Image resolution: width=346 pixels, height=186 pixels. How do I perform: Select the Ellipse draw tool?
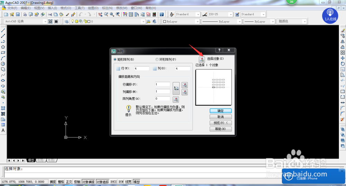(3, 80)
